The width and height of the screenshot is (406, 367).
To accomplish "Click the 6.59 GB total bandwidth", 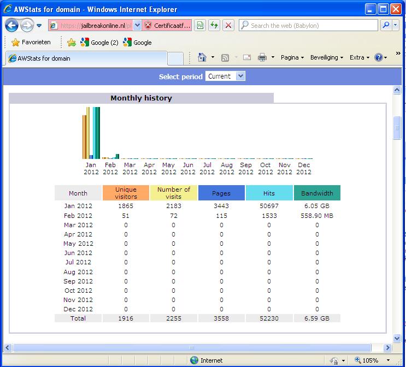I will [x=317, y=318].
